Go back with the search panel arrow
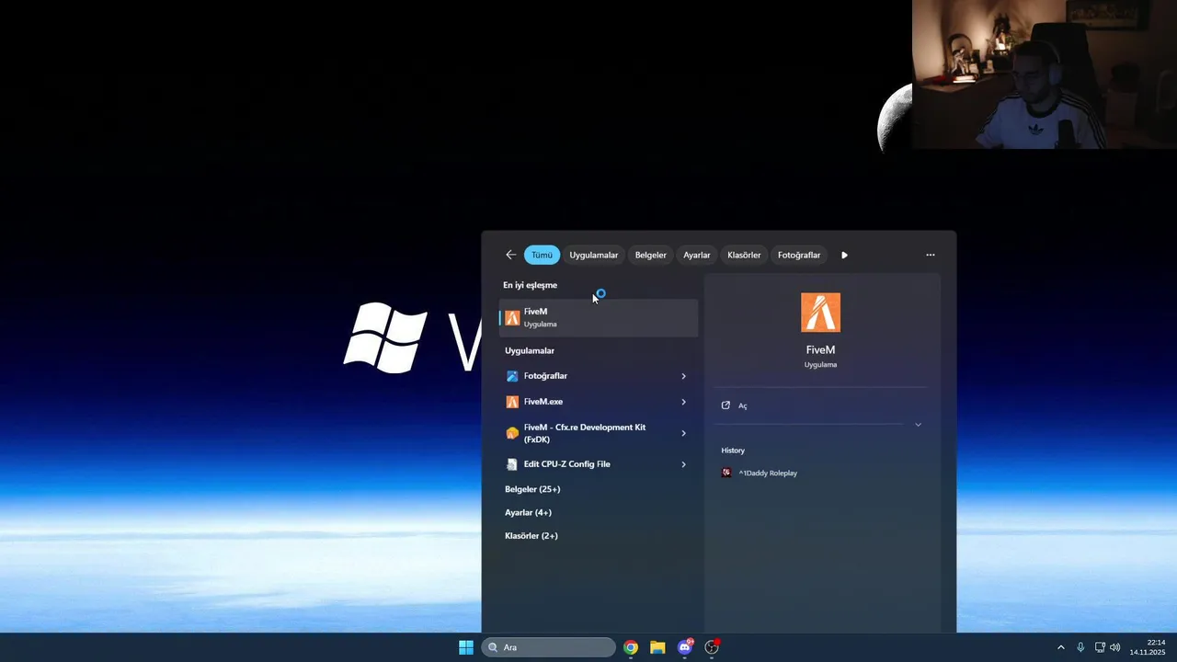1177x662 pixels. pos(510,255)
